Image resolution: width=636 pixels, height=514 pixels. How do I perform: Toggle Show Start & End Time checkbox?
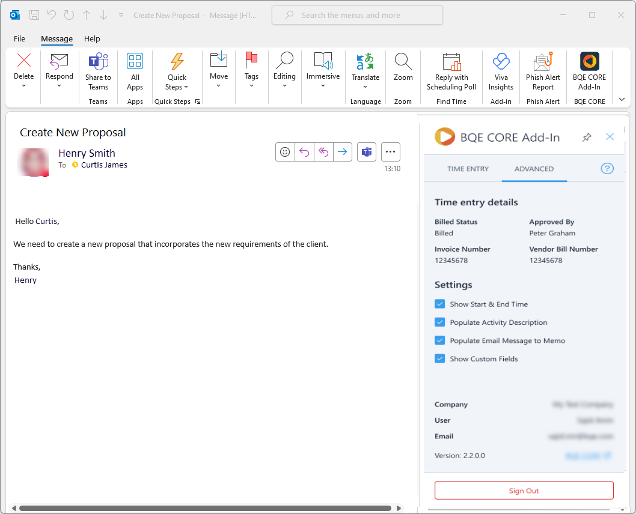coord(439,304)
